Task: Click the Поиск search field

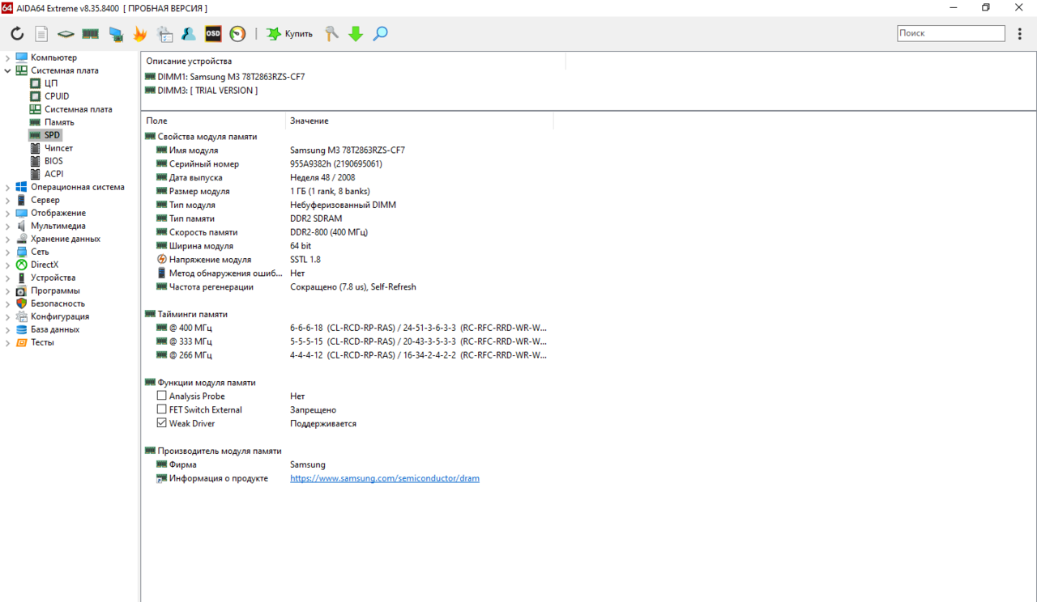Action: pyautogui.click(x=950, y=33)
